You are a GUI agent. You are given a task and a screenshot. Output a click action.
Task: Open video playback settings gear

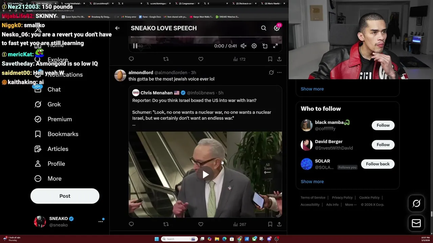tap(254, 46)
